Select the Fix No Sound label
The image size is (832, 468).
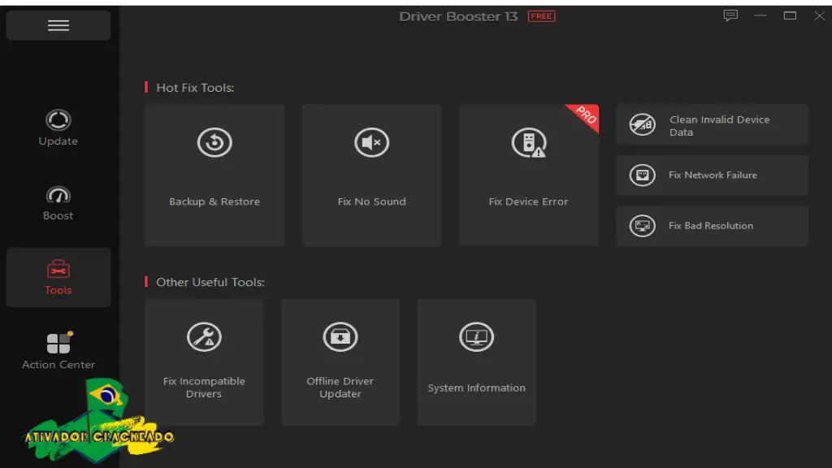(x=371, y=201)
